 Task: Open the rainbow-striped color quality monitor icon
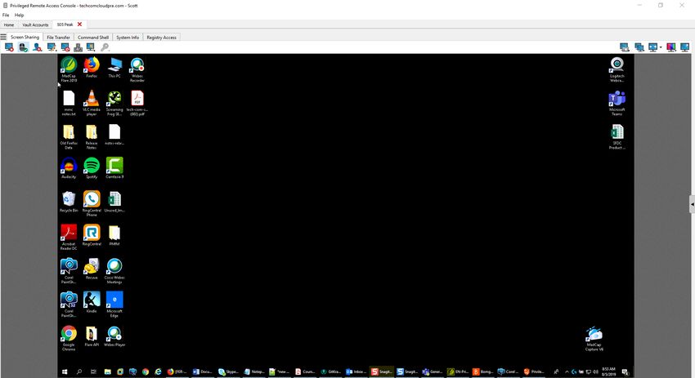671,47
